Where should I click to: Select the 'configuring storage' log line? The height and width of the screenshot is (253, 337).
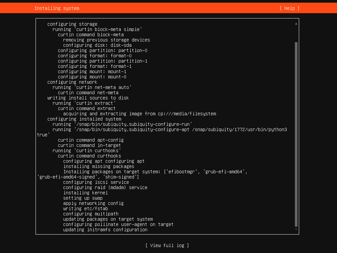[72, 24]
